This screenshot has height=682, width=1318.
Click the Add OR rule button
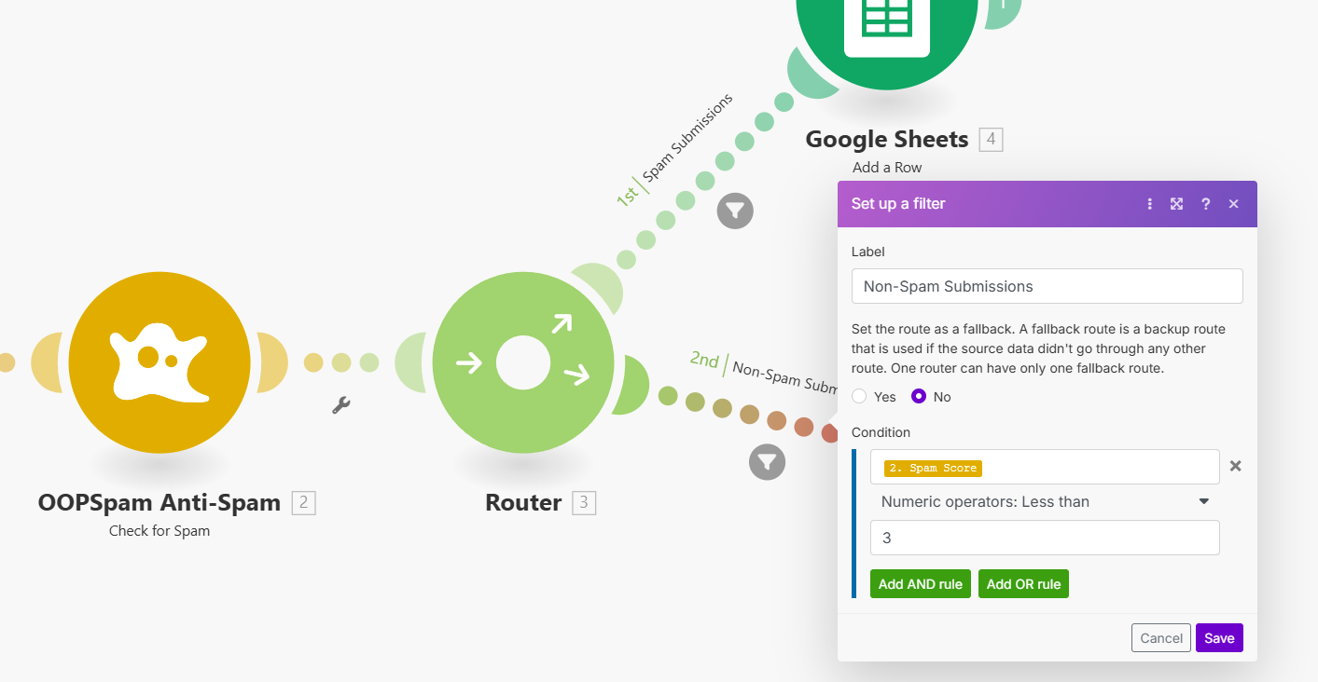(x=1023, y=584)
